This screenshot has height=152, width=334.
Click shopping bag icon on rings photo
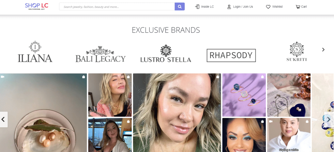click(262, 77)
